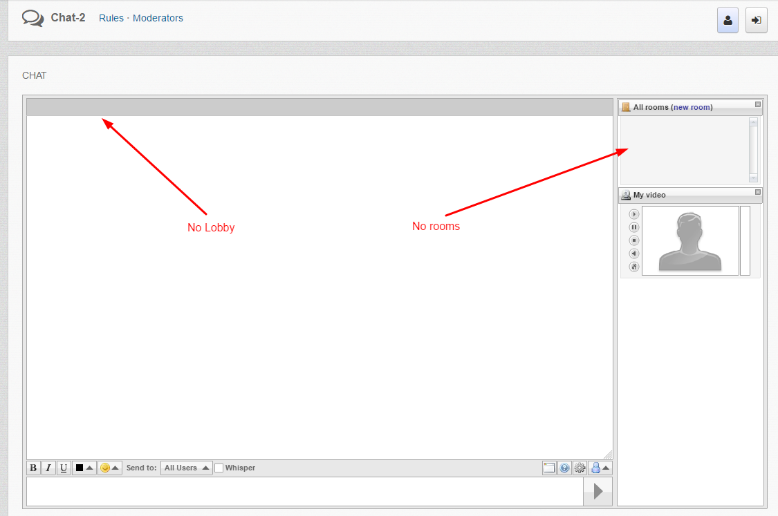The width and height of the screenshot is (778, 516).
Task: Click the Chat-2 title text
Action: click(x=68, y=18)
